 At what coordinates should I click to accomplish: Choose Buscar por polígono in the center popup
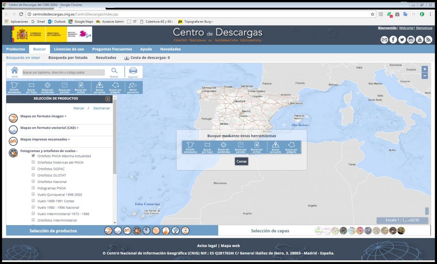[x=291, y=147]
